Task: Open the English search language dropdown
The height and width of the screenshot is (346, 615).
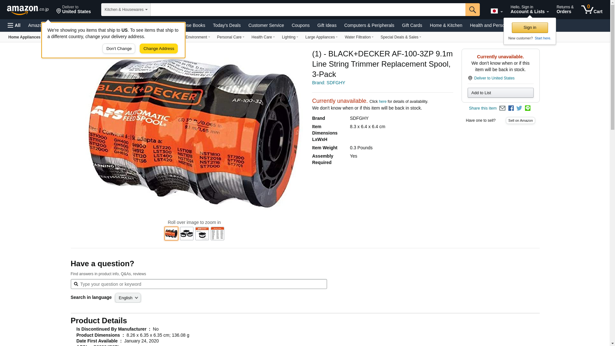Action: pyautogui.click(x=128, y=298)
